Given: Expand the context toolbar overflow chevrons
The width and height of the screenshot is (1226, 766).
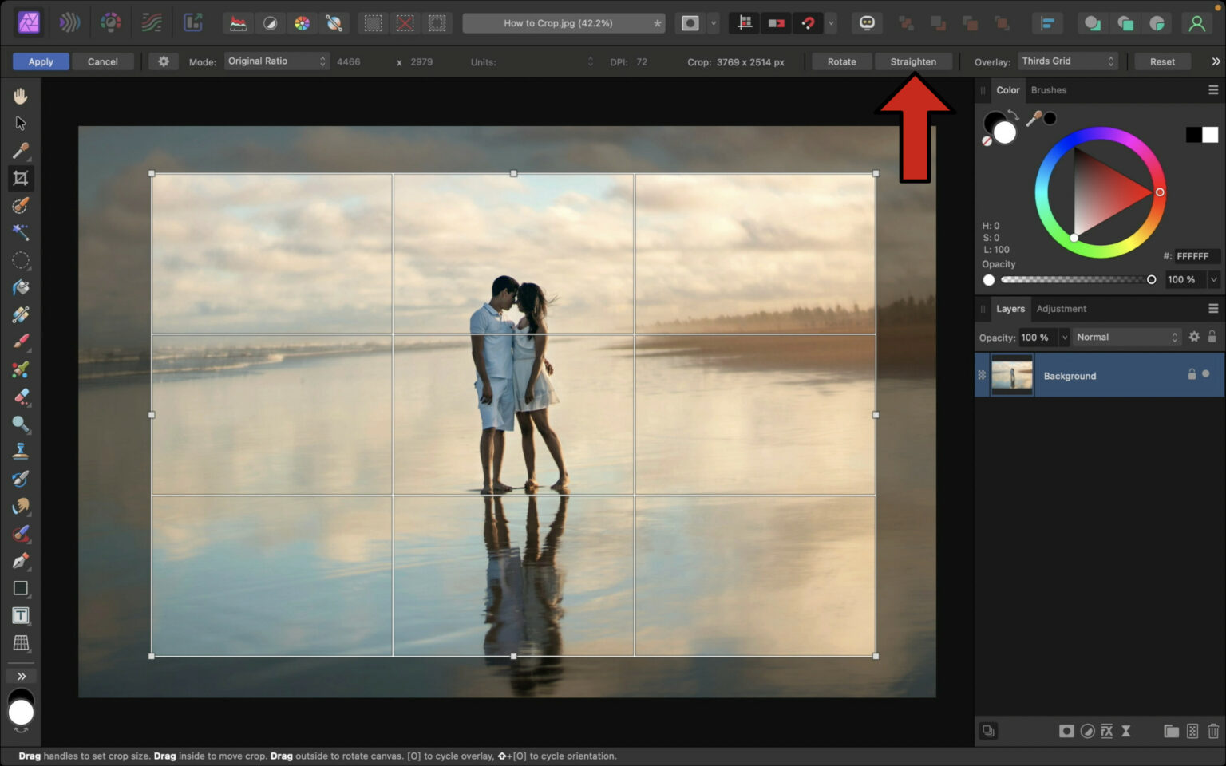Looking at the screenshot, I should click(x=1216, y=61).
